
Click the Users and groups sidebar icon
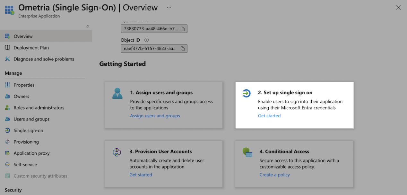pyautogui.click(x=7, y=119)
